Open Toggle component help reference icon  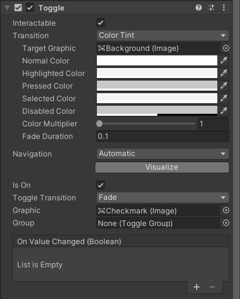[x=199, y=8]
